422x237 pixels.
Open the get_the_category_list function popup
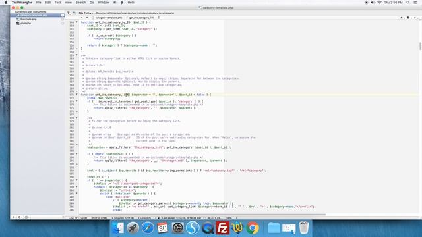click(x=141, y=18)
